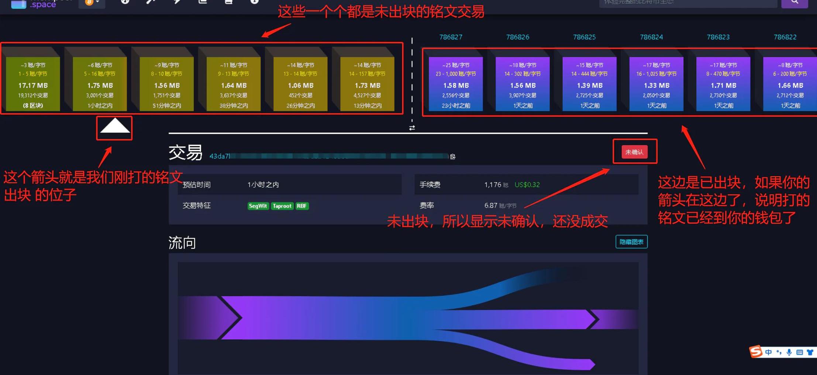This screenshot has width=817, height=375.
Task: Open the Bitcoin network dropdown
Action: (x=92, y=3)
